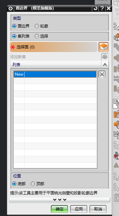Click the grayed striped tan block icon

pos(116,69)
